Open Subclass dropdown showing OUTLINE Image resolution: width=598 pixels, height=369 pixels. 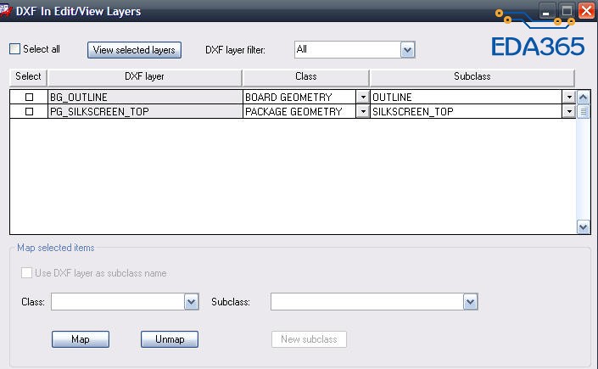click(x=568, y=97)
